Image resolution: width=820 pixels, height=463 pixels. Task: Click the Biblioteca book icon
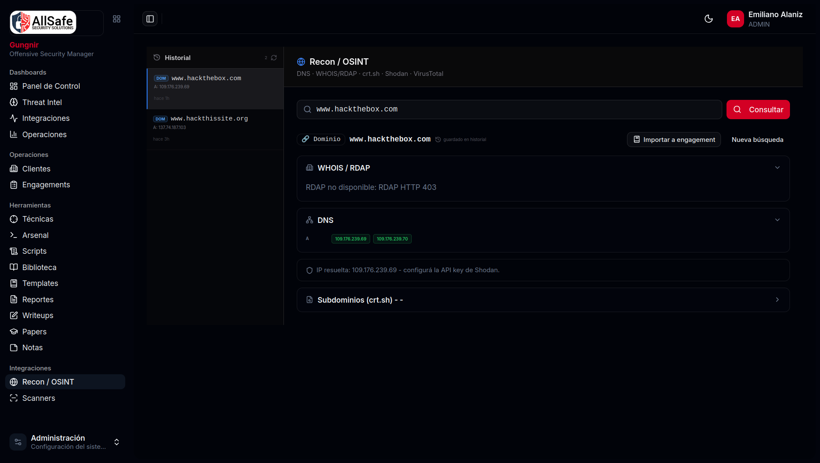click(14, 268)
